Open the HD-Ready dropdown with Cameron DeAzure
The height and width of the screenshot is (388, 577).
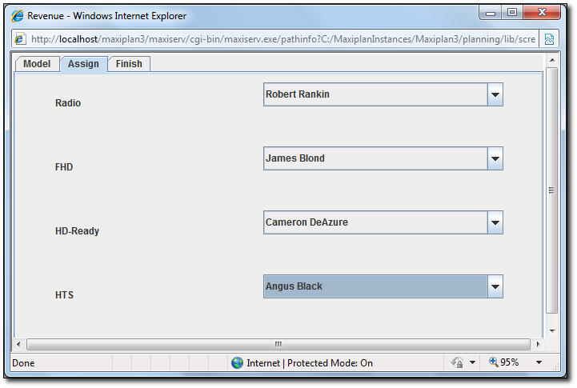pos(495,222)
